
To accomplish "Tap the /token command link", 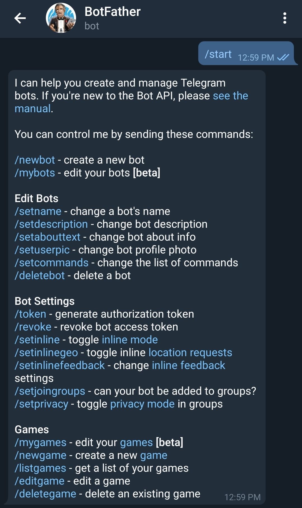I will coord(30,314).
